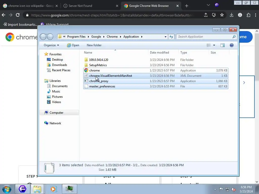Open Explorer help icon
Screen dimensions: 259x194
coord(232,45)
